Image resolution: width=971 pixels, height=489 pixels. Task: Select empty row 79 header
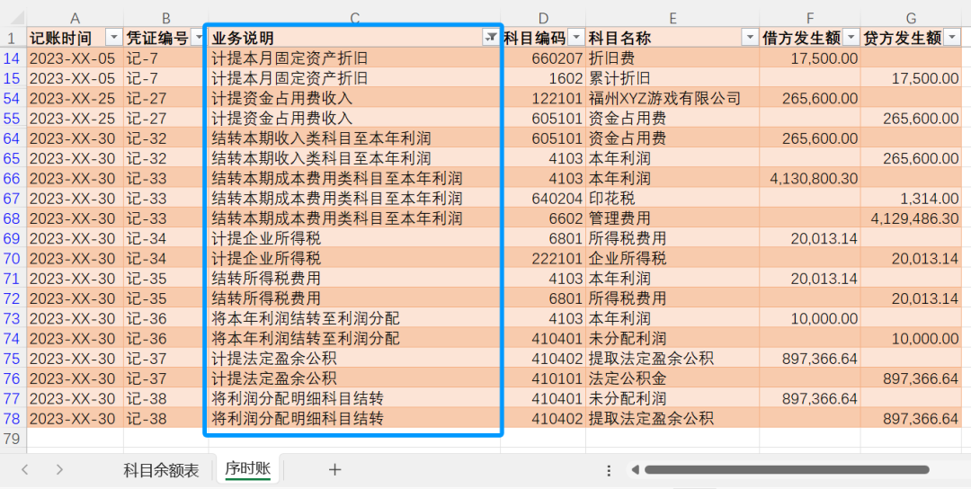[13, 439]
